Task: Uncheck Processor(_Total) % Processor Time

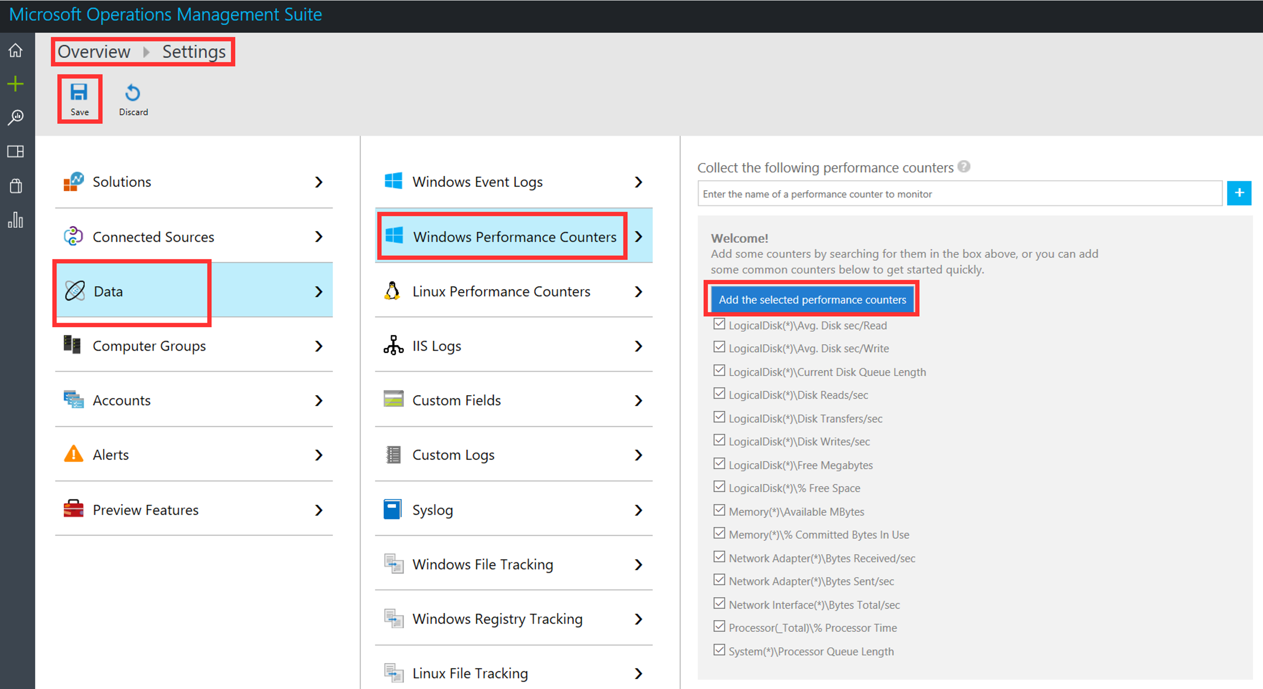Action: coord(719,626)
